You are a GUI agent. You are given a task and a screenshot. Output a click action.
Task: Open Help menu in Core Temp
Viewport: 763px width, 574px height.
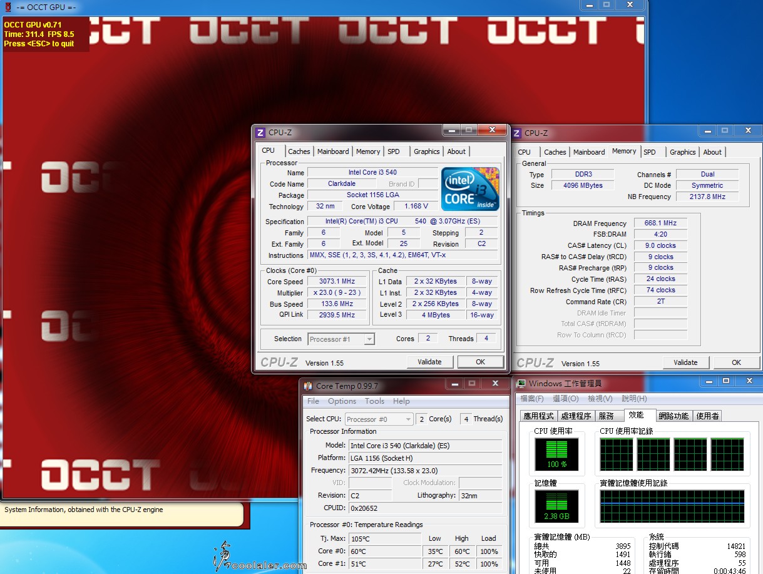[x=401, y=401]
